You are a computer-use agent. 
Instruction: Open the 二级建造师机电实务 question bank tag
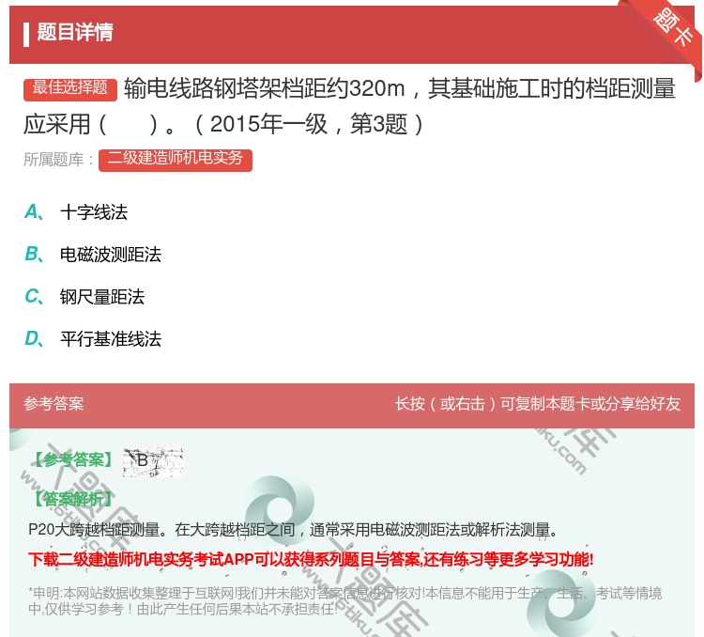point(176,160)
